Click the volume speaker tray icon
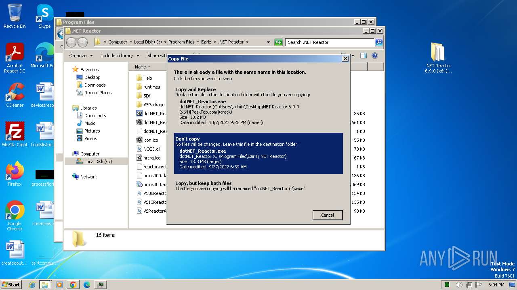The image size is (517, 290). 459,285
